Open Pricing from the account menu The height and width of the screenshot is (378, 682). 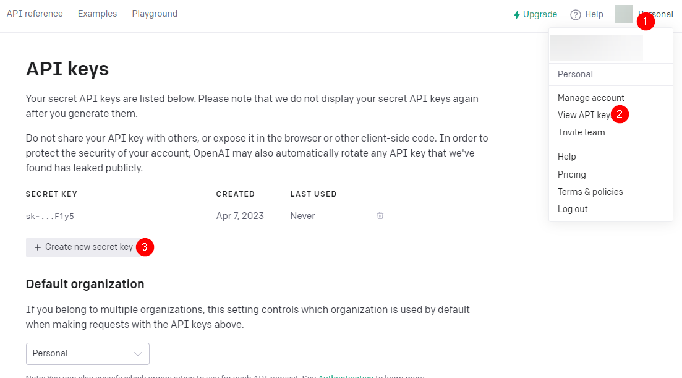571,174
